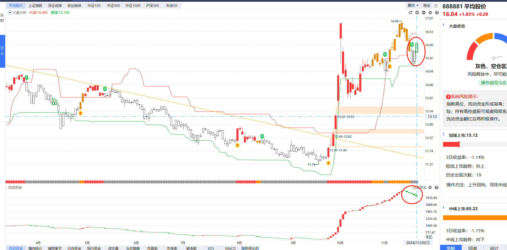The image size is (507, 250).
Task: Click the grid layout icon beside 画线
Action: pyautogui.click(x=436, y=6)
